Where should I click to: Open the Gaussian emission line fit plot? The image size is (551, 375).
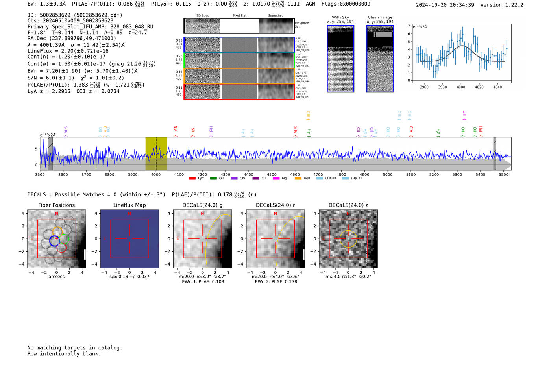[461, 54]
